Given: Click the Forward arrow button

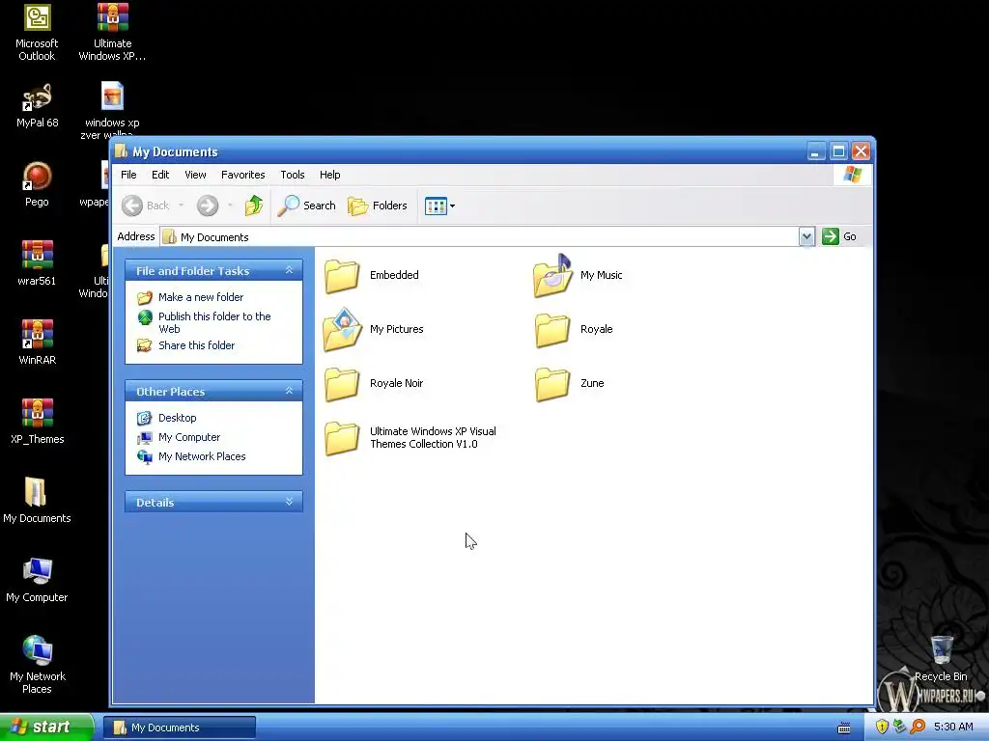Looking at the screenshot, I should [x=208, y=206].
